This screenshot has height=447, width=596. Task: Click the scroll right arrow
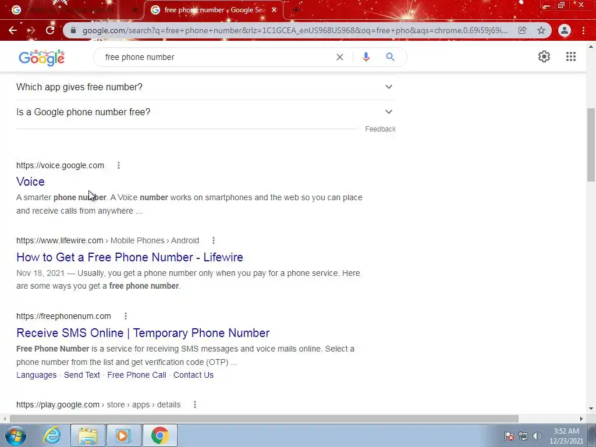(x=581, y=418)
